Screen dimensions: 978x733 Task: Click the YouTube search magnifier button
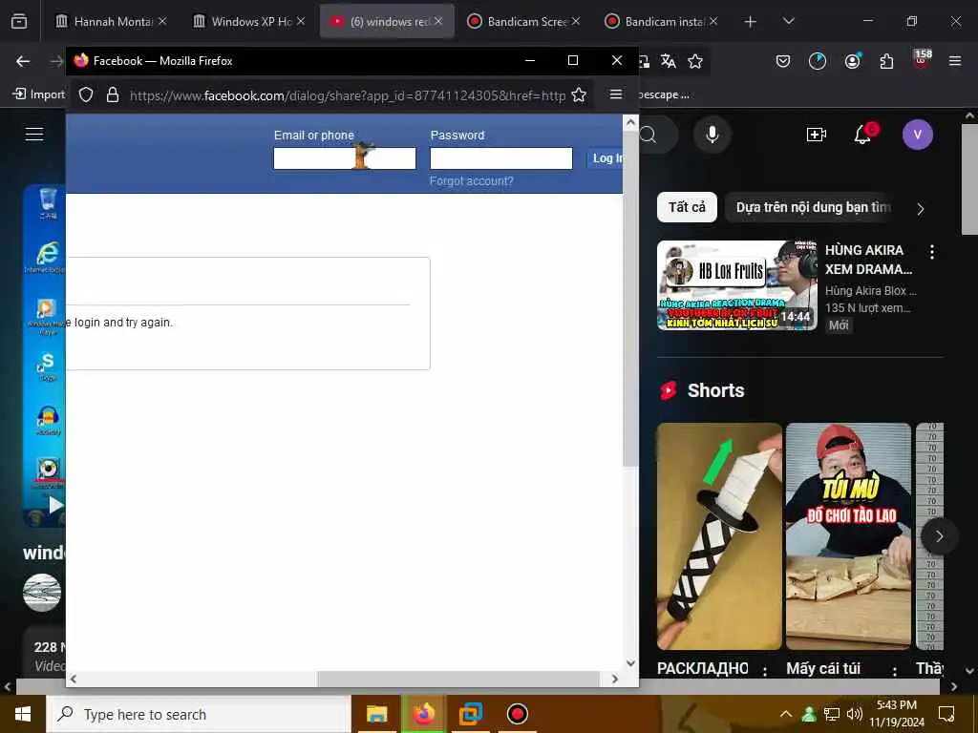648,135
